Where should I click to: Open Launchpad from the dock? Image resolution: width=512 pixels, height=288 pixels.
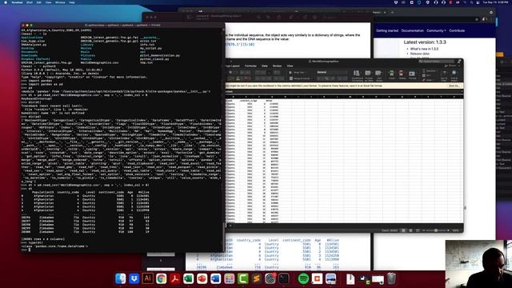click(230, 278)
